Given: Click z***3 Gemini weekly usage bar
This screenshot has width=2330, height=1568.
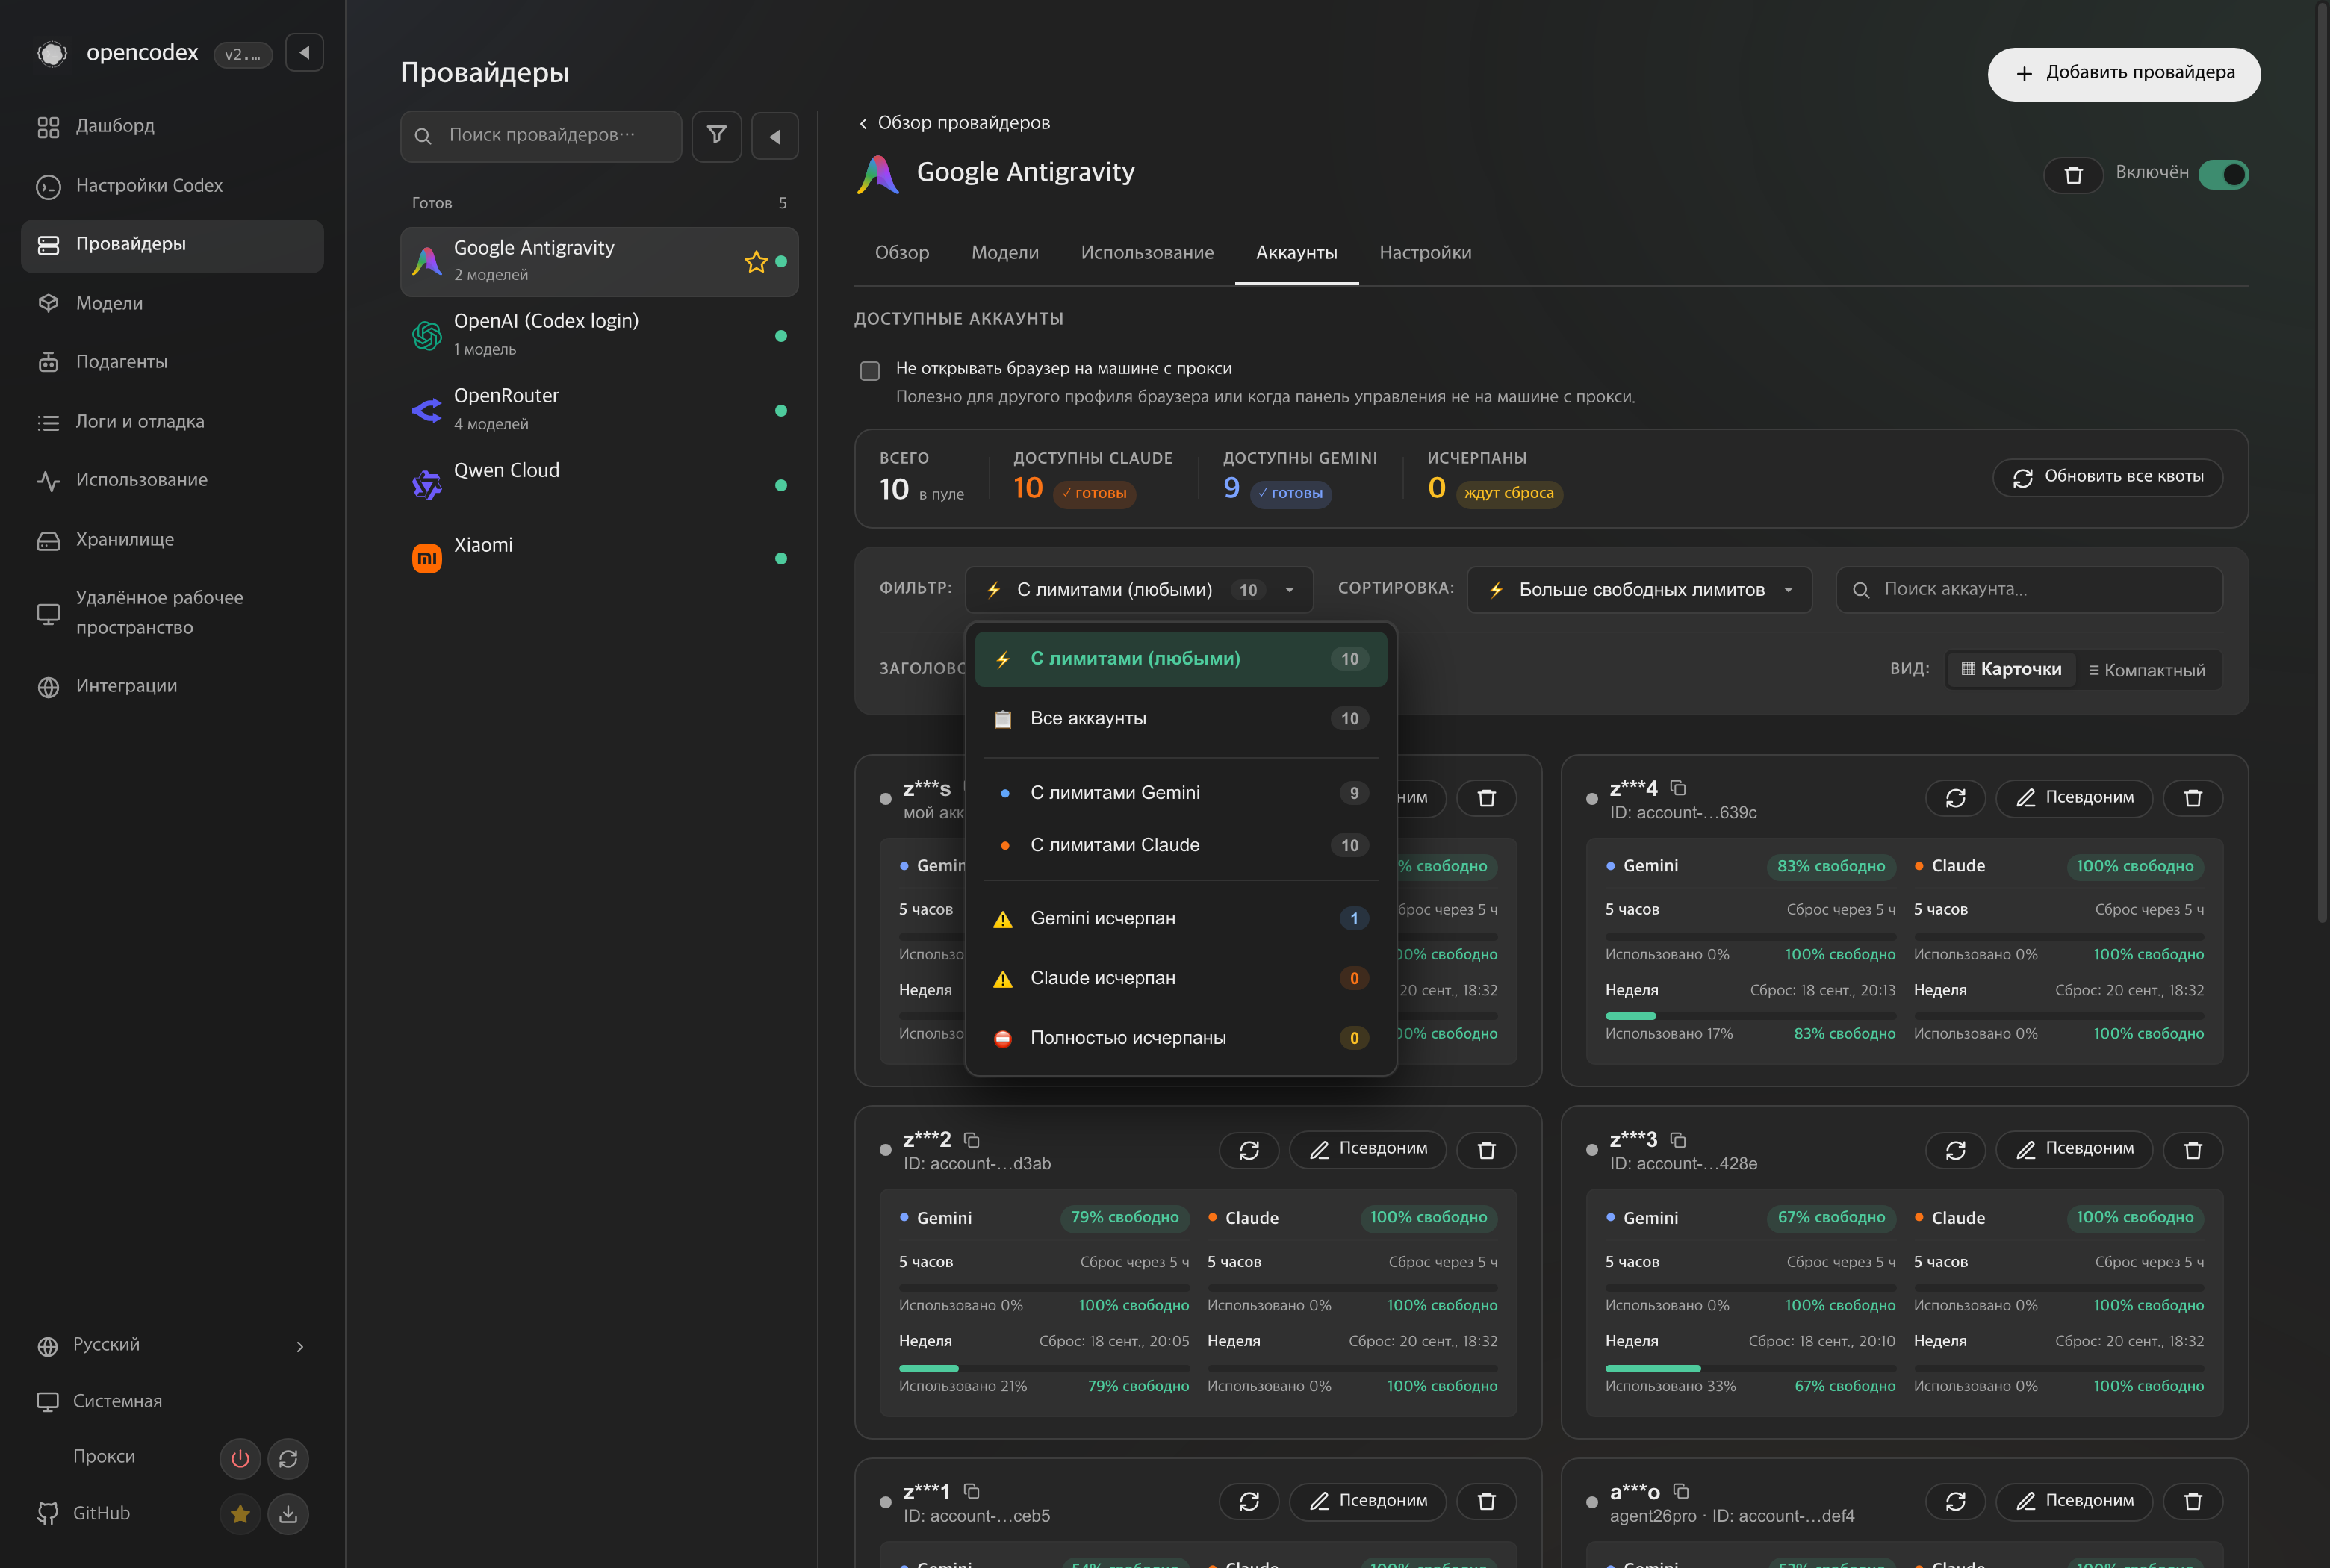Looking at the screenshot, I should point(1750,1368).
